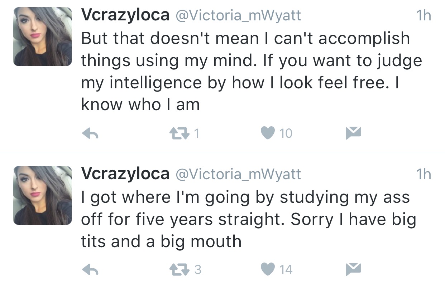
Task: Open Vcrazyloca's name on the "five years straight" tweet
Action: [x=125, y=174]
